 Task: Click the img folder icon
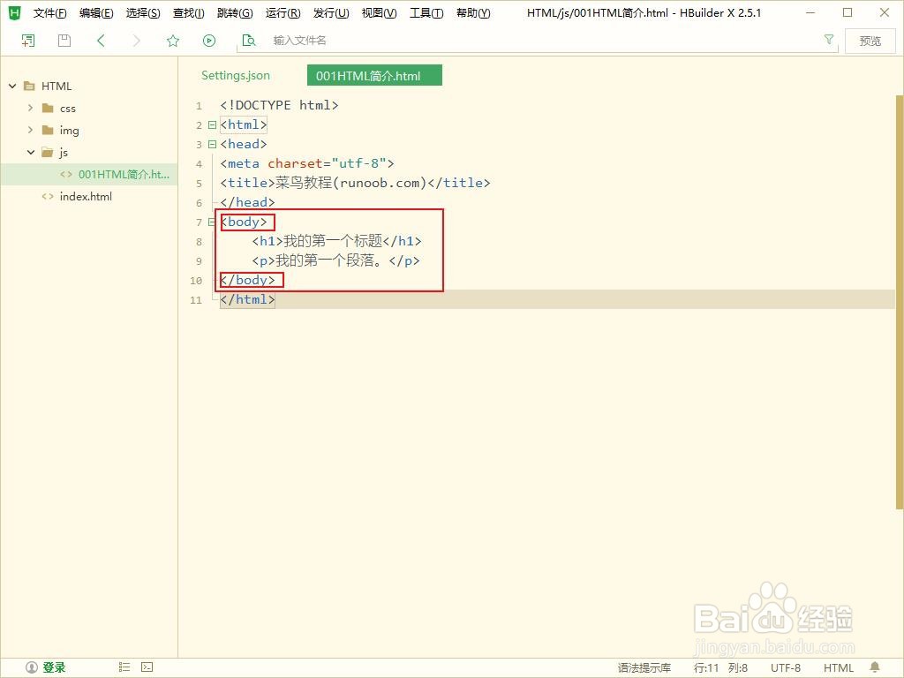48,130
